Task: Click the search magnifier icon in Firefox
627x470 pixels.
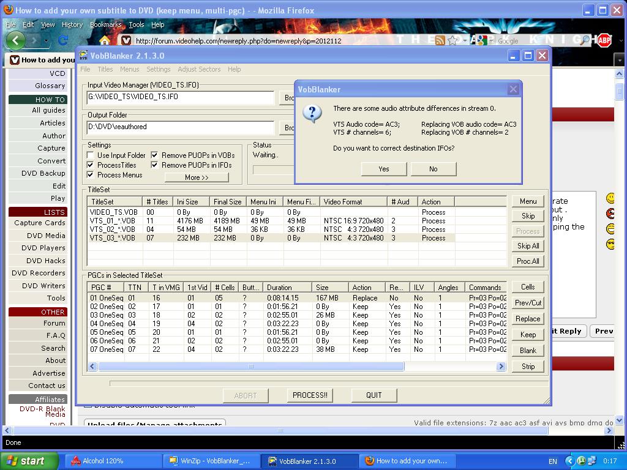Action: [x=585, y=40]
